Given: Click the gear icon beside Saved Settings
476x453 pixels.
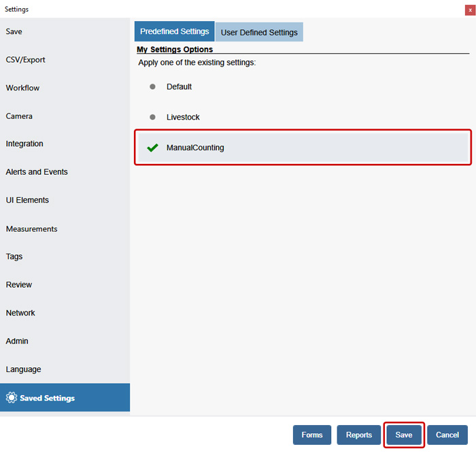Looking at the screenshot, I should 11,398.
